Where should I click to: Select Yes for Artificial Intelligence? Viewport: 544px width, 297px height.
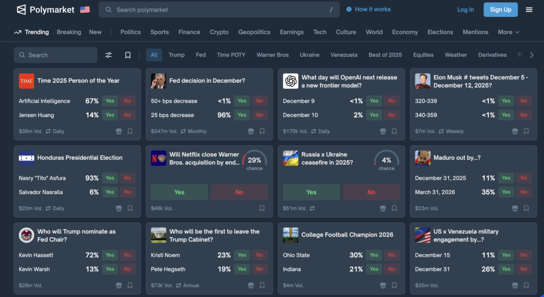point(110,101)
